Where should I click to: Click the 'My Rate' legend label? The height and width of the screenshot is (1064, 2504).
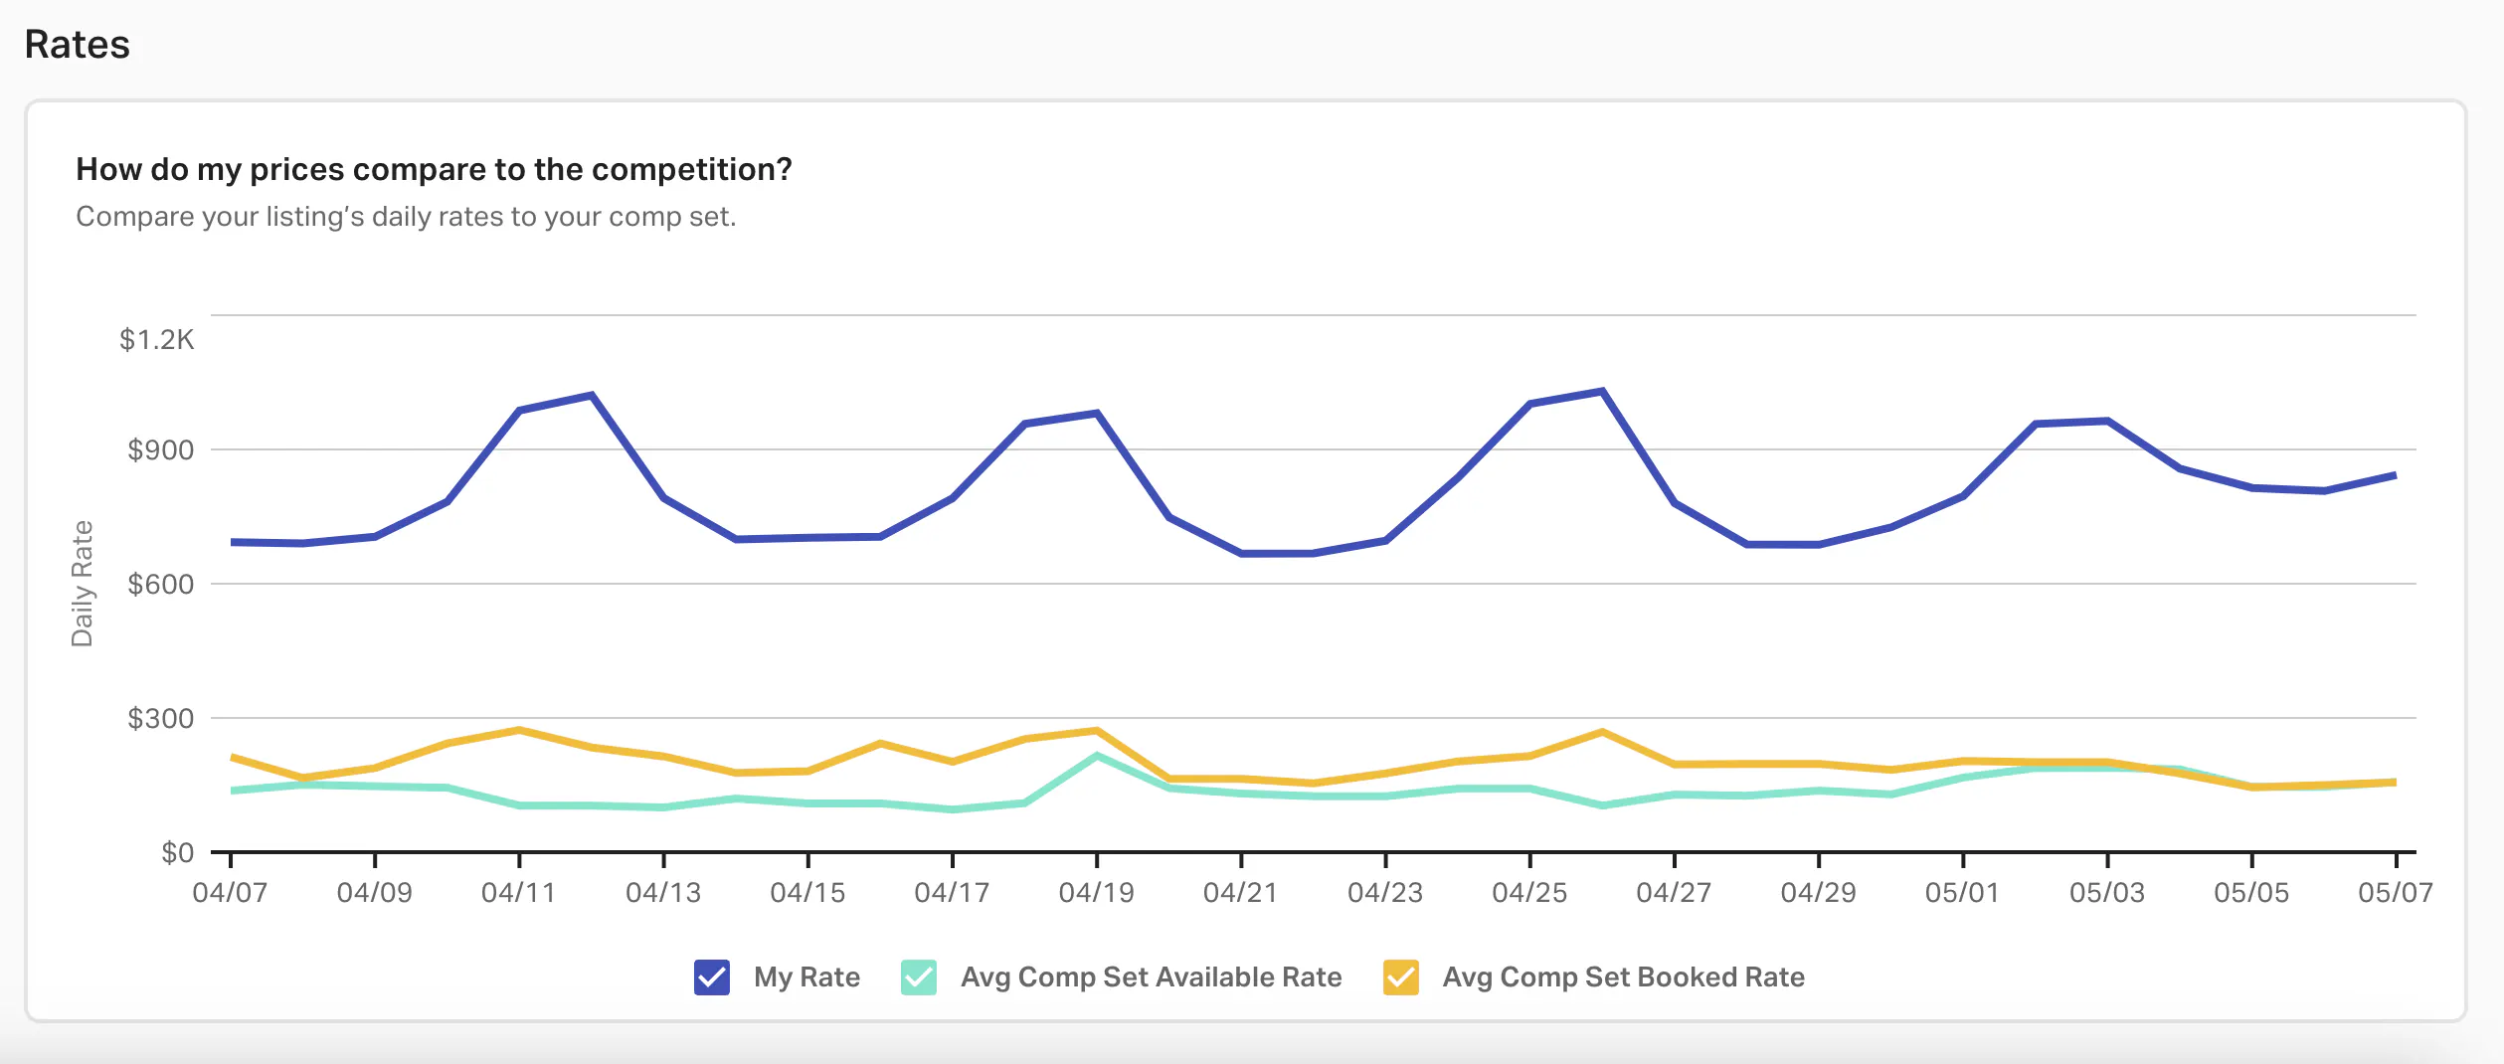click(x=806, y=977)
